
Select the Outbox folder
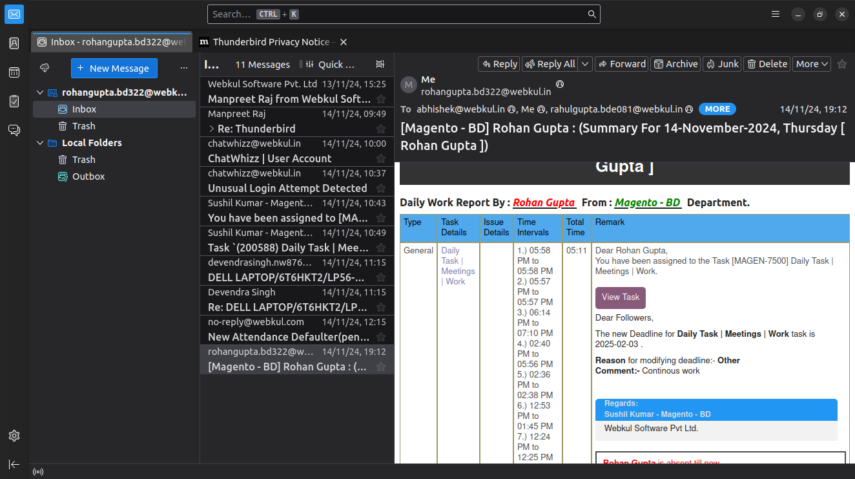114,176
